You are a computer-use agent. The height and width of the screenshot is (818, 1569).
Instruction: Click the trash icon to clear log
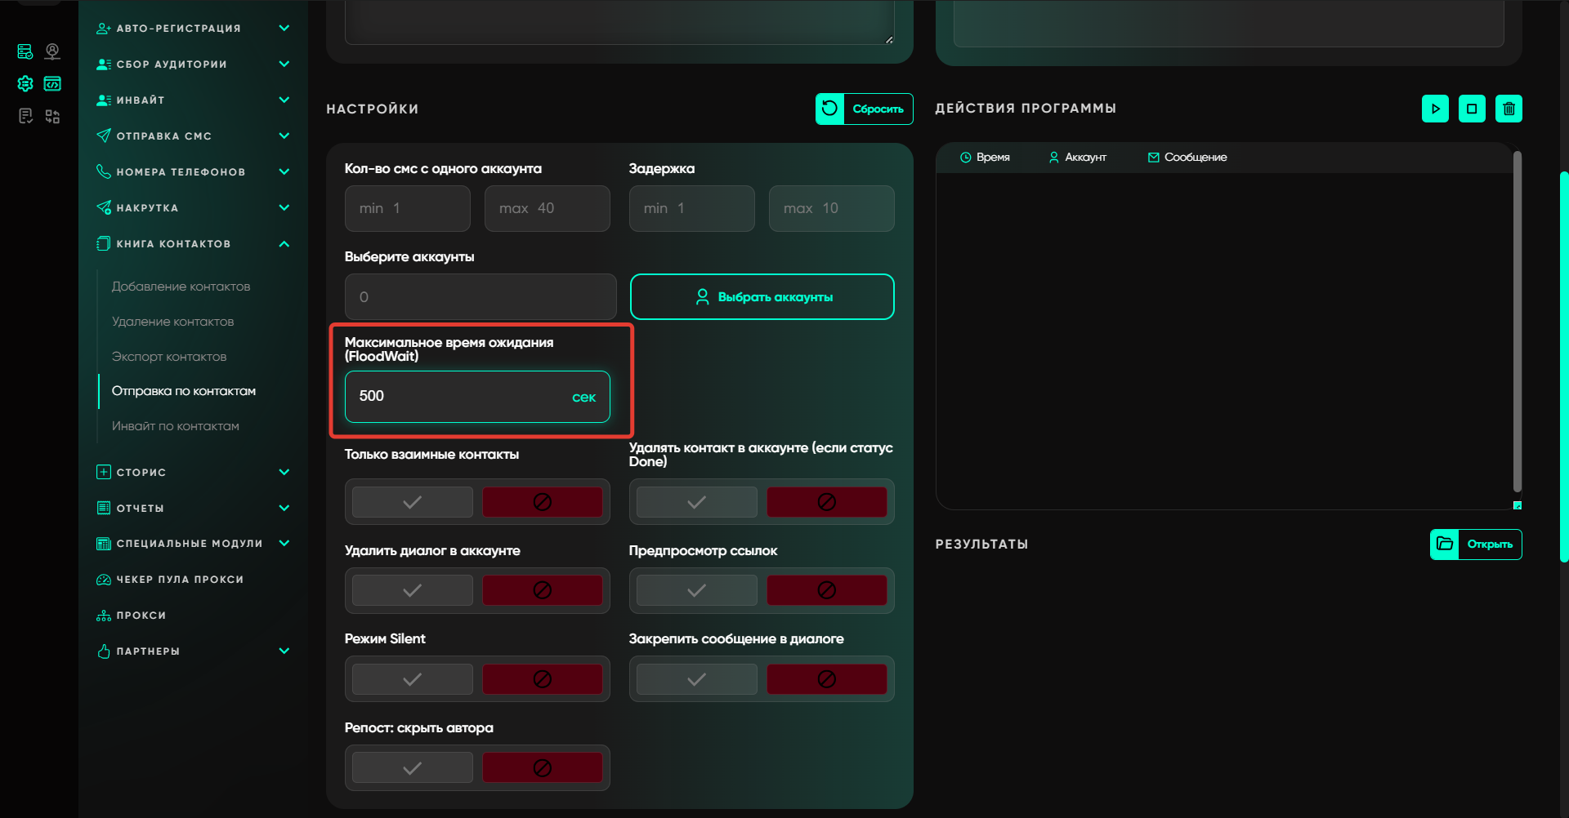(1509, 109)
